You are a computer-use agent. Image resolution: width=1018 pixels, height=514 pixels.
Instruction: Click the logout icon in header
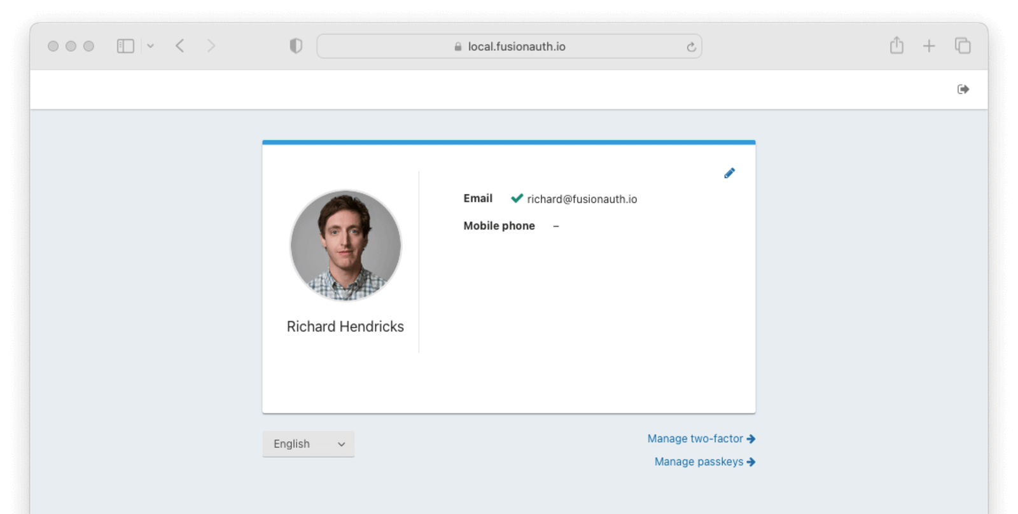963,89
